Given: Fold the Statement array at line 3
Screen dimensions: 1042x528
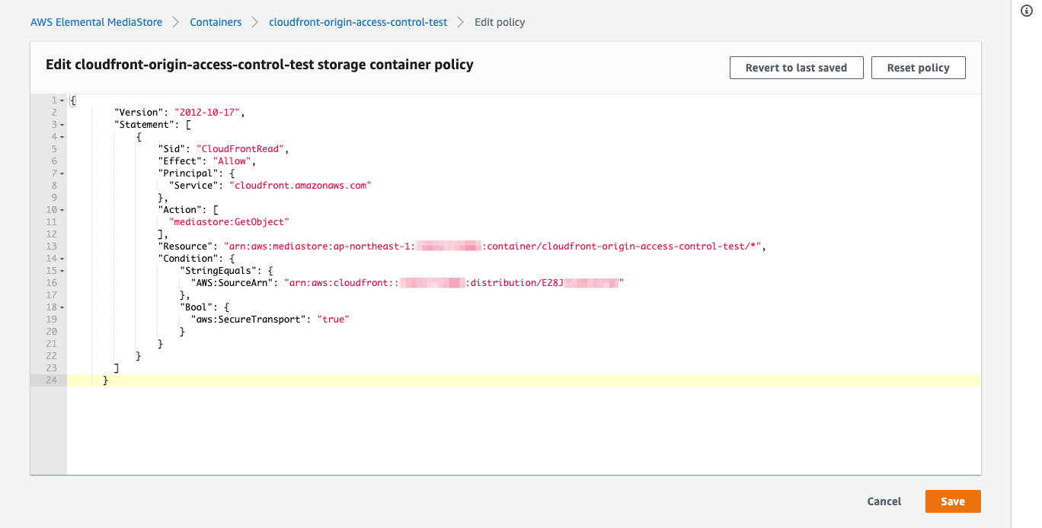Looking at the screenshot, I should 62,125.
